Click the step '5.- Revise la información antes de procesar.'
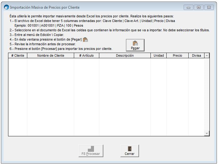The image size is (220, 167). tap(43, 44)
